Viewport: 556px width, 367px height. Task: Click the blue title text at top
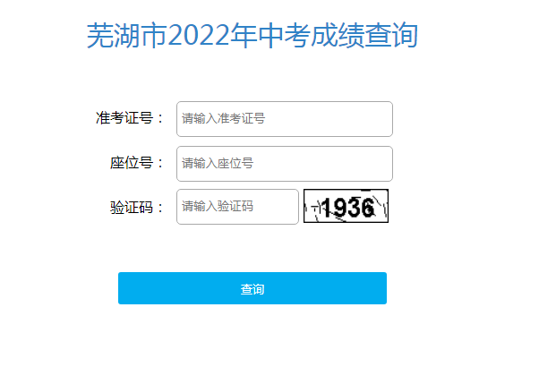click(252, 35)
